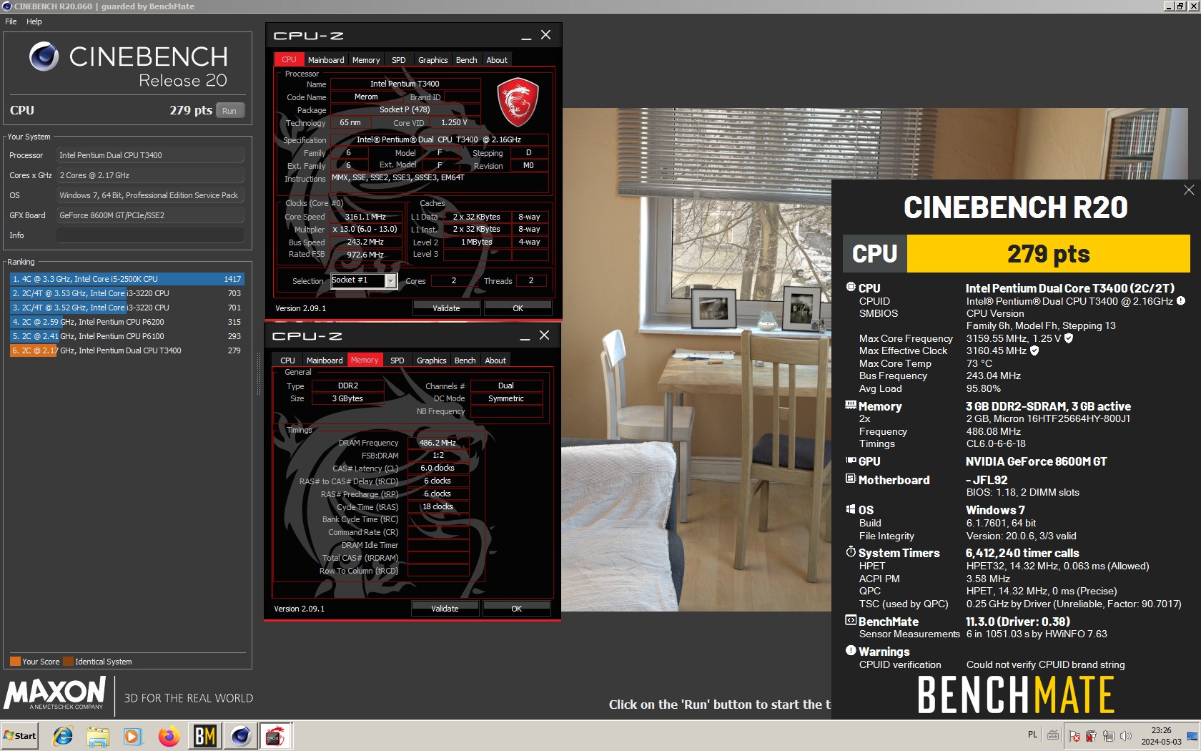Switch to Cinebench via its taskbar button
This screenshot has height=751, width=1201.
pyautogui.click(x=241, y=736)
